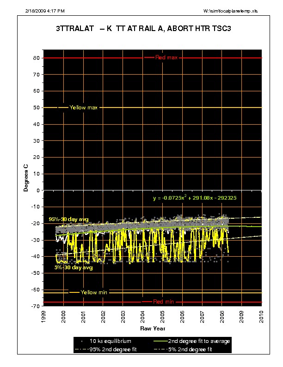The height and width of the screenshot is (367, 283).
Task: Select the Raw Year axis title
Action: pyautogui.click(x=152, y=329)
